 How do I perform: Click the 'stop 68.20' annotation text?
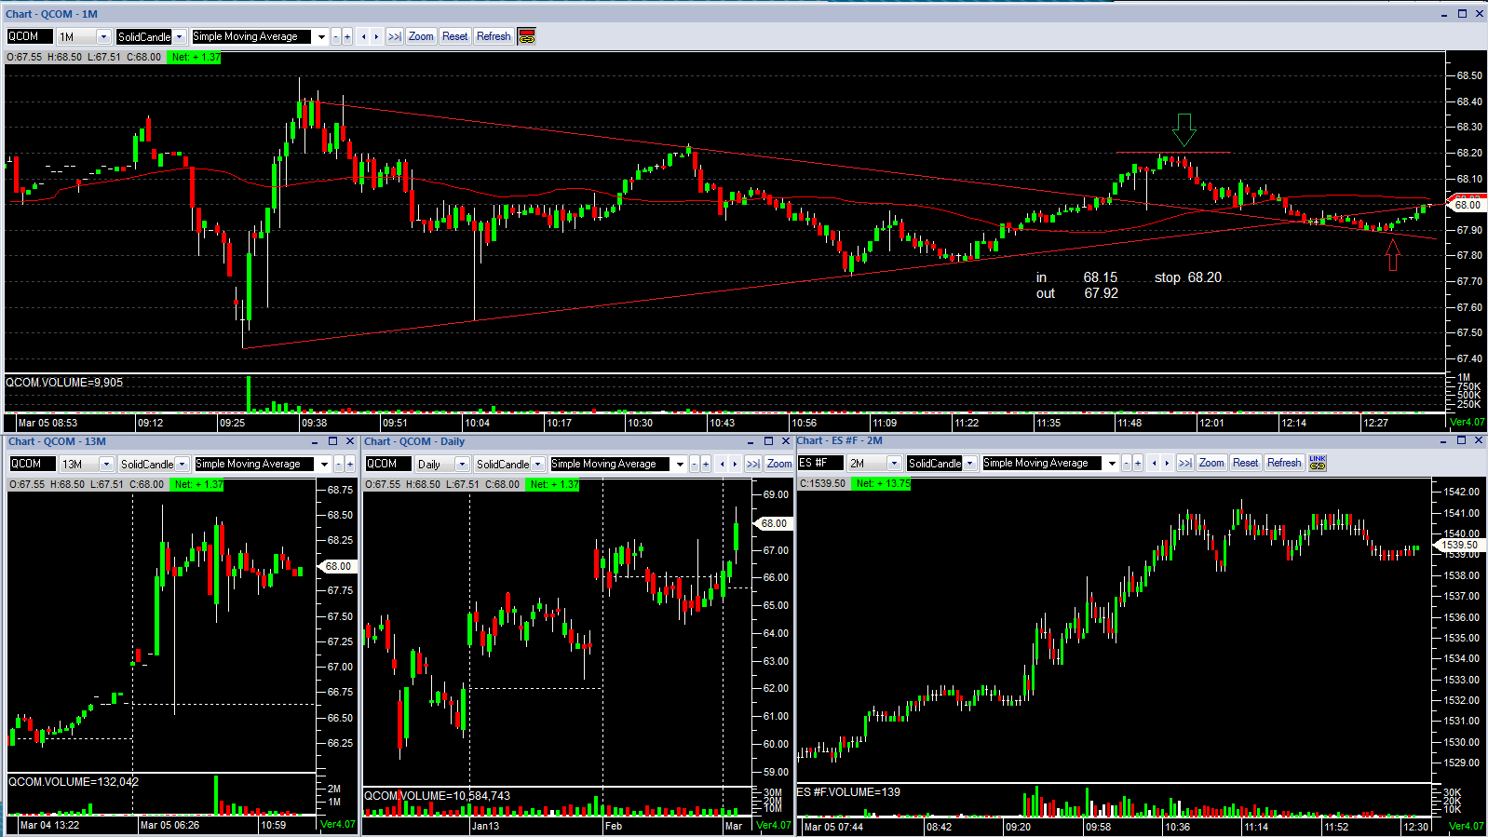(1188, 277)
